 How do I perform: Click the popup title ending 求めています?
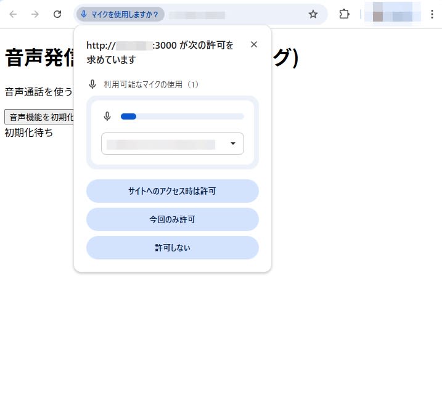coord(160,52)
